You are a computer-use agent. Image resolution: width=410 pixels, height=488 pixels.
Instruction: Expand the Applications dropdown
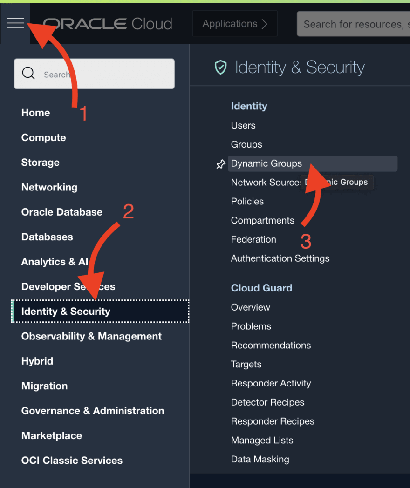(235, 24)
